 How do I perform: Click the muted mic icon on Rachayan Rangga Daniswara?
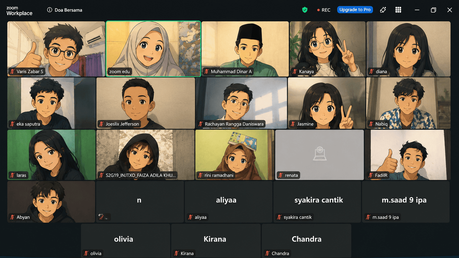coord(201,124)
